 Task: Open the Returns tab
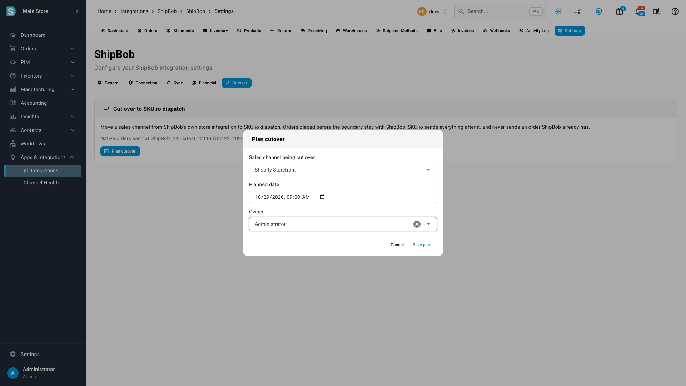click(x=281, y=31)
